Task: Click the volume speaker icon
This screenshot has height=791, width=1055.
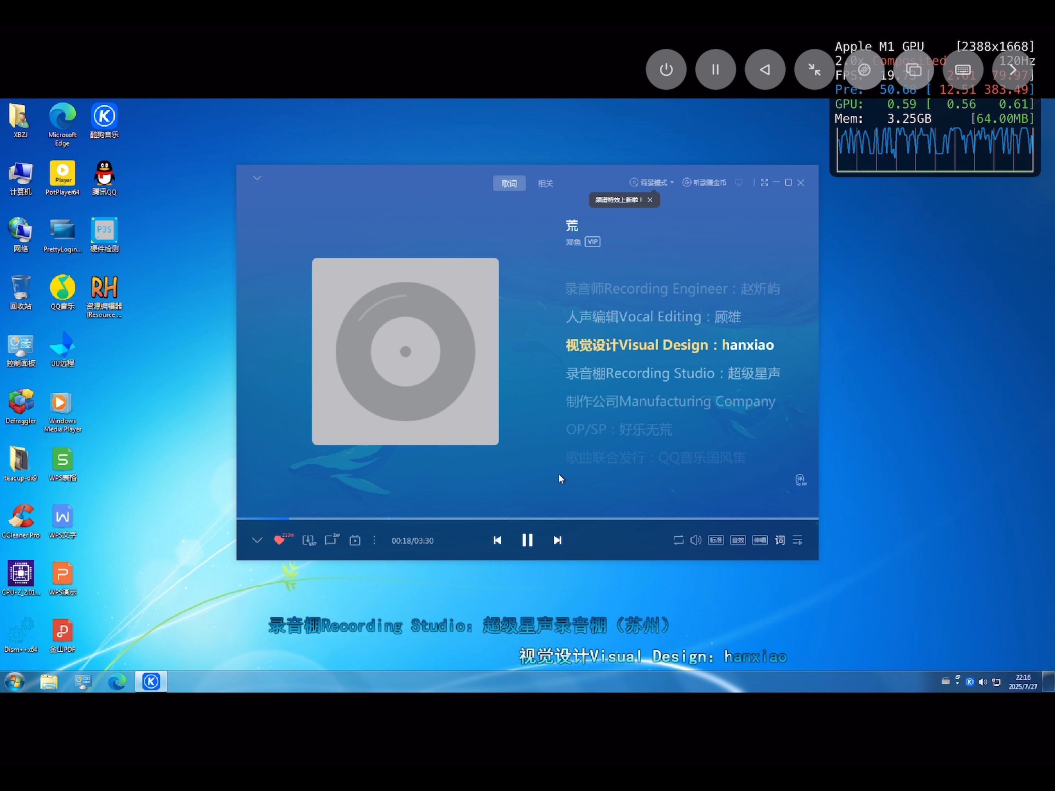Action: 696,540
